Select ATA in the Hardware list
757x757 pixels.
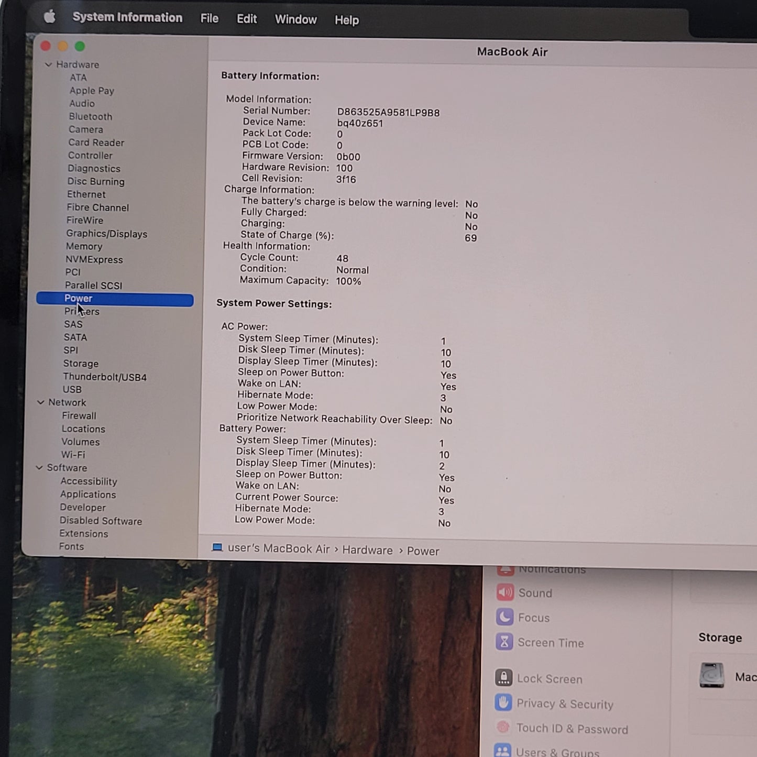point(78,78)
